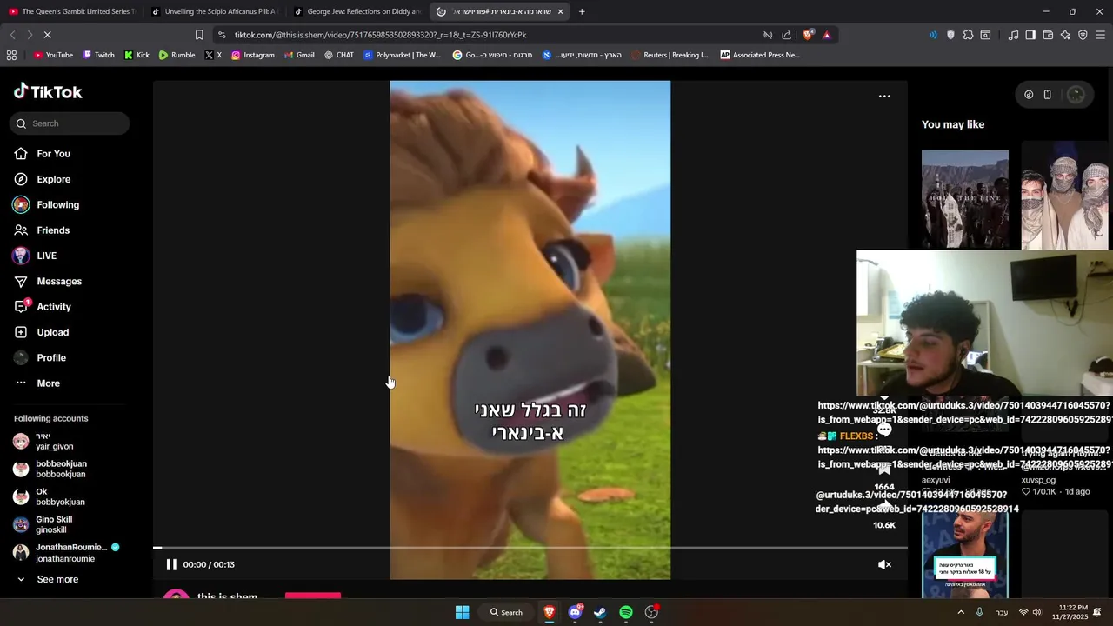Pause the TikTok video

pyautogui.click(x=171, y=564)
